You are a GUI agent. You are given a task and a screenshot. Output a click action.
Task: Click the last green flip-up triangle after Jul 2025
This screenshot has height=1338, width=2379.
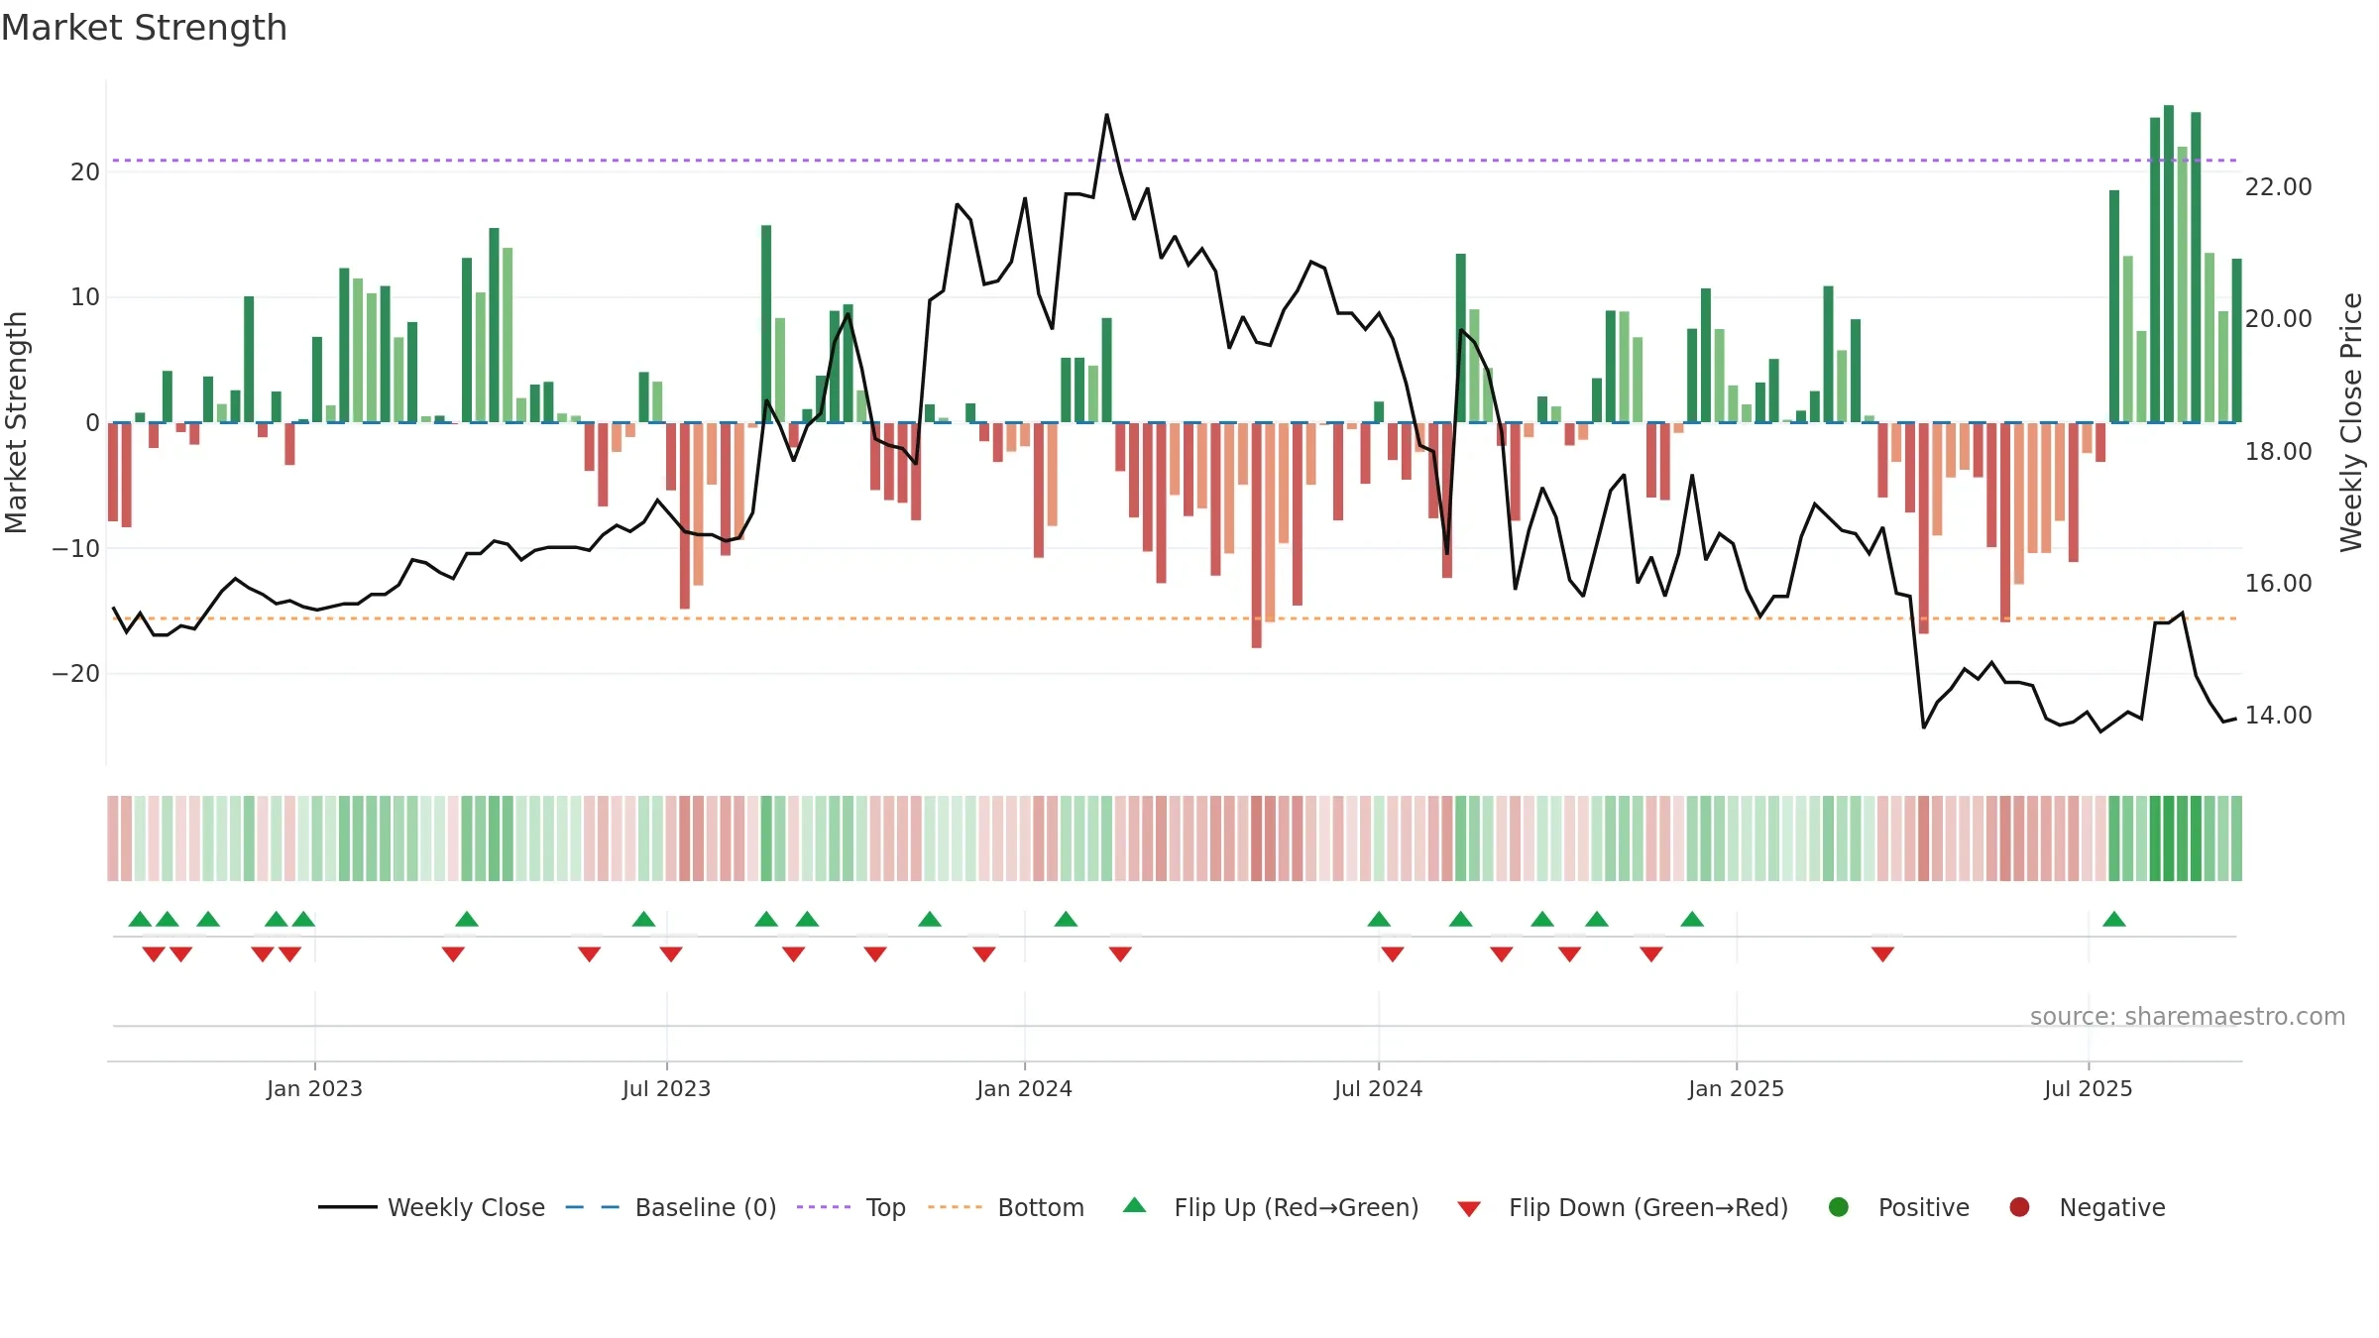click(2114, 919)
